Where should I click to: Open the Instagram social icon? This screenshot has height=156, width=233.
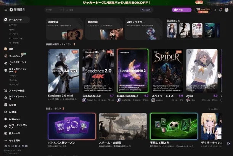click(13, 146)
